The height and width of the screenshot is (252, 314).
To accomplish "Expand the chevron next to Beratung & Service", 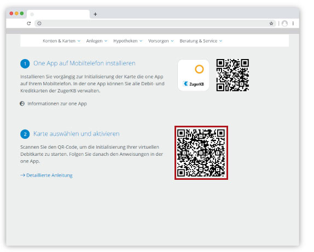I will (220, 41).
